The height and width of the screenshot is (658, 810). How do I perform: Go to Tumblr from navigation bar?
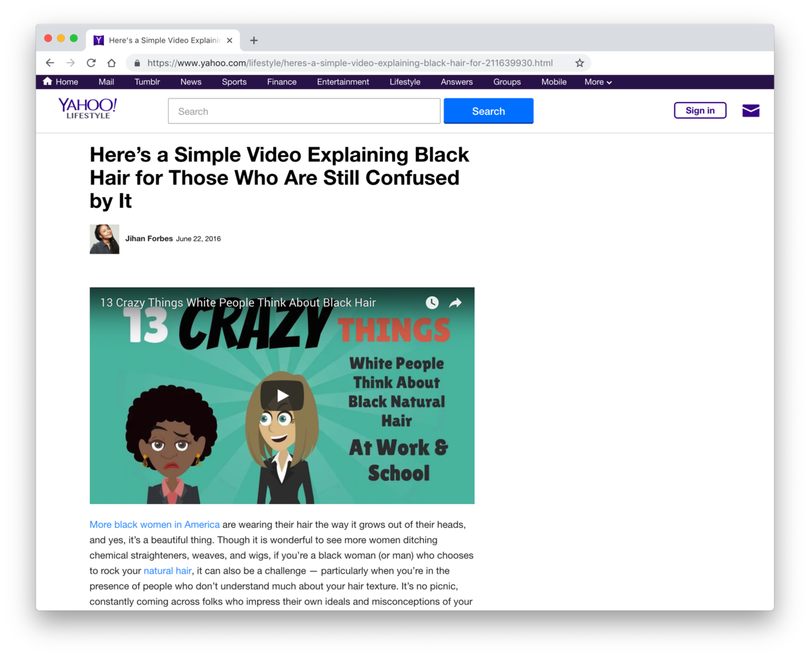tap(147, 82)
